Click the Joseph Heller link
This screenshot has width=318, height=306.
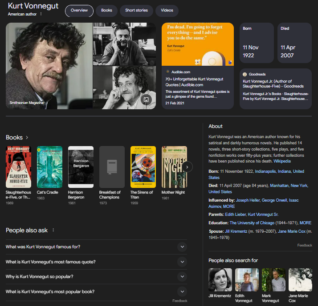(248, 200)
